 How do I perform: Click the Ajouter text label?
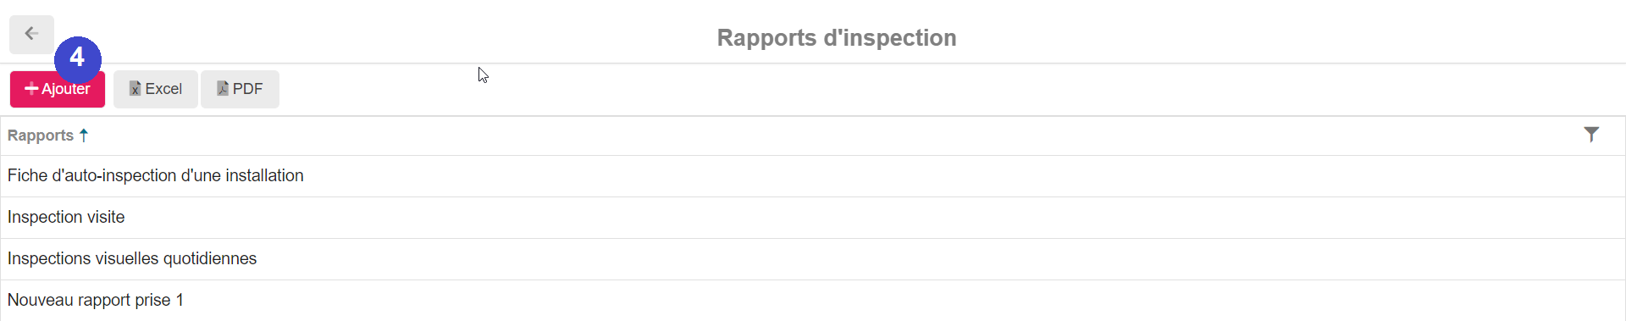[66, 89]
